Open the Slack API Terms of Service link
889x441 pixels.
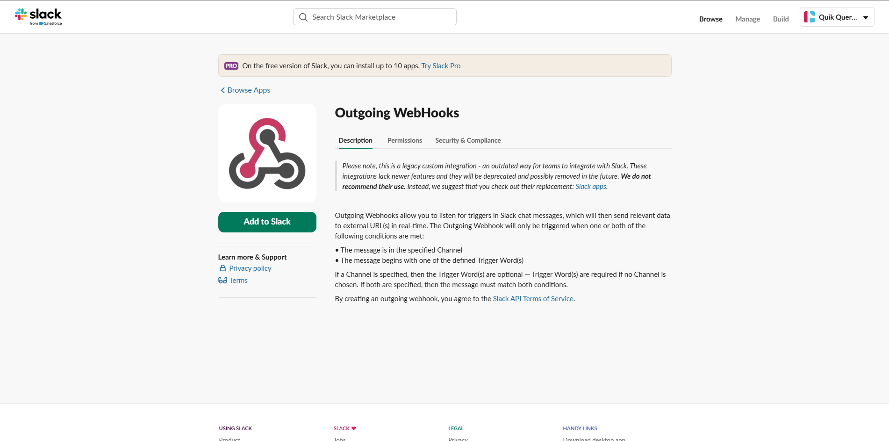point(533,299)
